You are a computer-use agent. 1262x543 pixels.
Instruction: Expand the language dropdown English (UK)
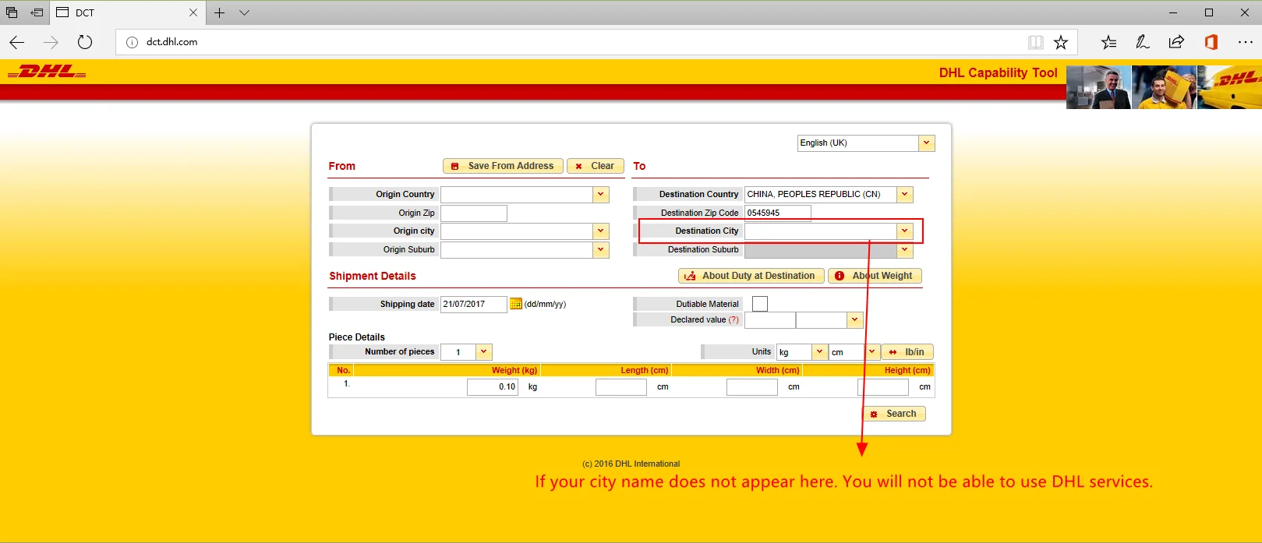click(x=926, y=143)
